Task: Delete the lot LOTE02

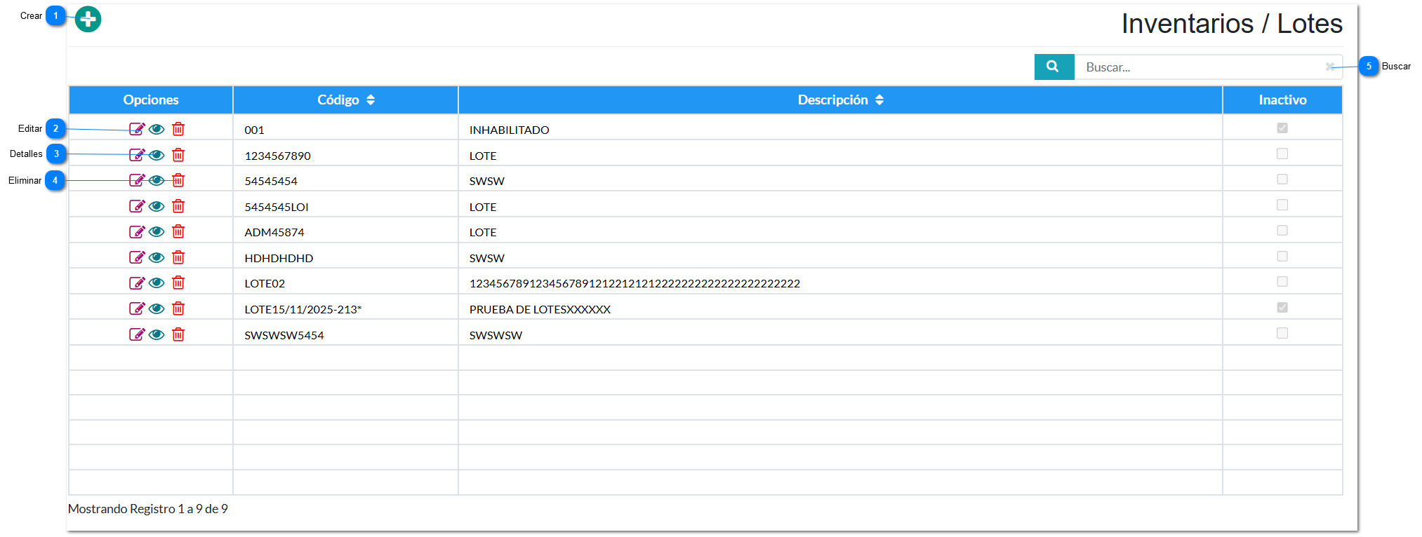Action: (178, 283)
